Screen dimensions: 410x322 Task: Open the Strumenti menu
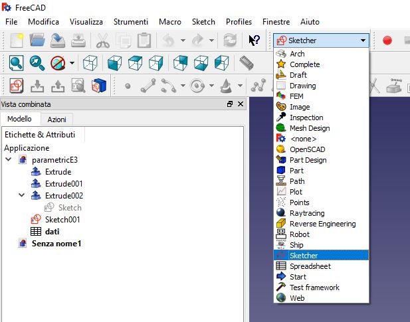tap(131, 22)
